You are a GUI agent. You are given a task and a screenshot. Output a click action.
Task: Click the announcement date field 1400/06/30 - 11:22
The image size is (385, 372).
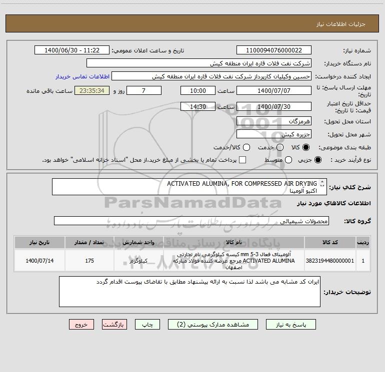click(72, 50)
